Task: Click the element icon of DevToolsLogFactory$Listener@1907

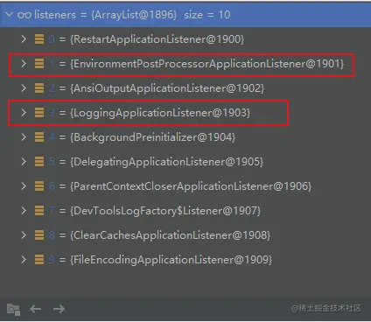Action: (x=39, y=210)
